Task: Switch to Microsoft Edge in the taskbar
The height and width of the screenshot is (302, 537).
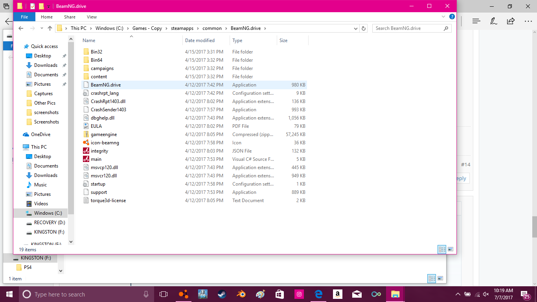Action: pyautogui.click(x=318, y=294)
